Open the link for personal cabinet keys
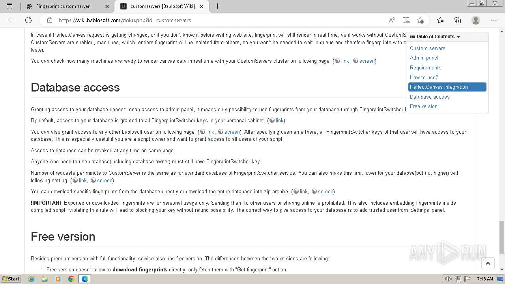This screenshot has width=505, height=284. tap(280, 121)
